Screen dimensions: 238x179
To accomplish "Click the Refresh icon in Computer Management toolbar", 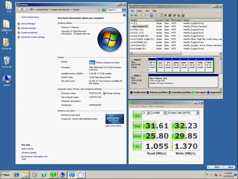I will pos(161,15).
